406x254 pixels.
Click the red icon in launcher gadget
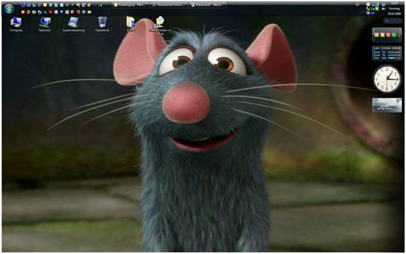tap(389, 35)
